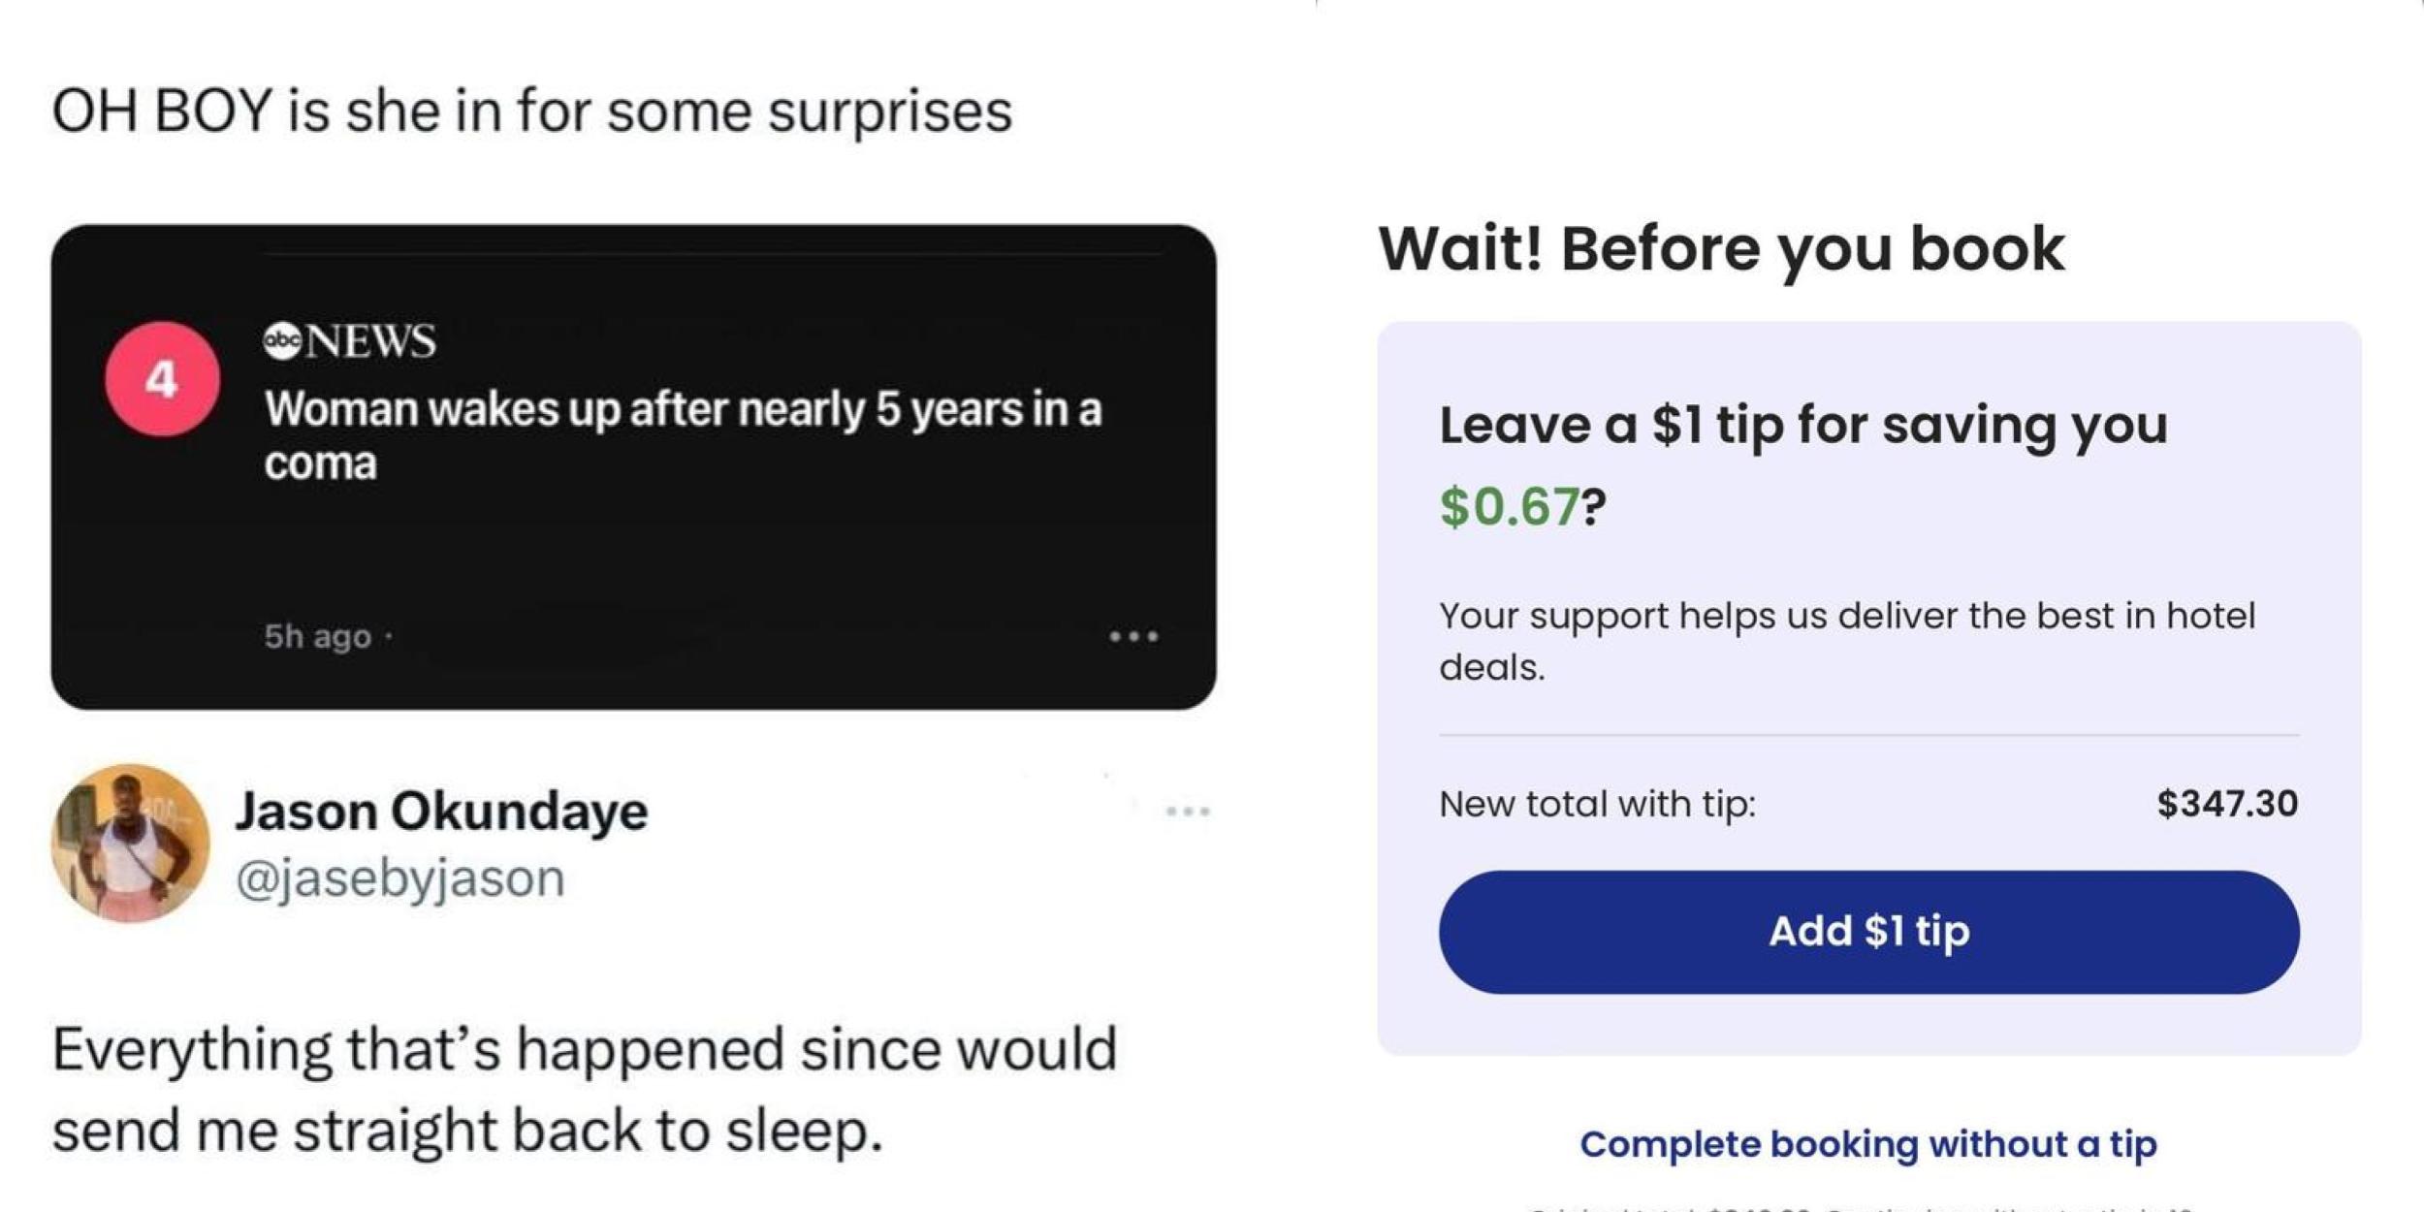Choose Complete booking without a tip

tap(1867, 1144)
